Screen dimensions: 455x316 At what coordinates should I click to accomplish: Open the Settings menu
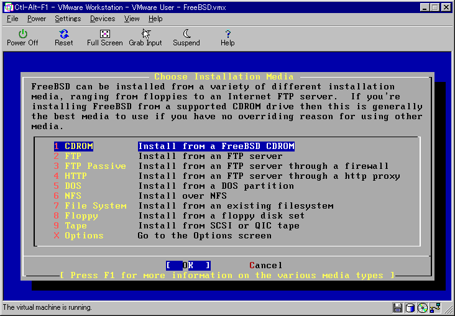click(68, 19)
